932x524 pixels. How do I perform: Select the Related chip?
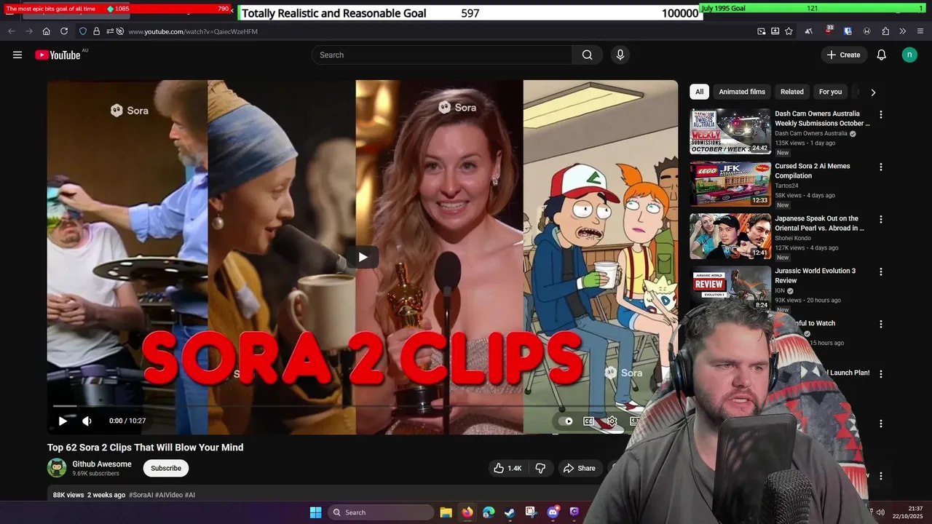[792, 92]
